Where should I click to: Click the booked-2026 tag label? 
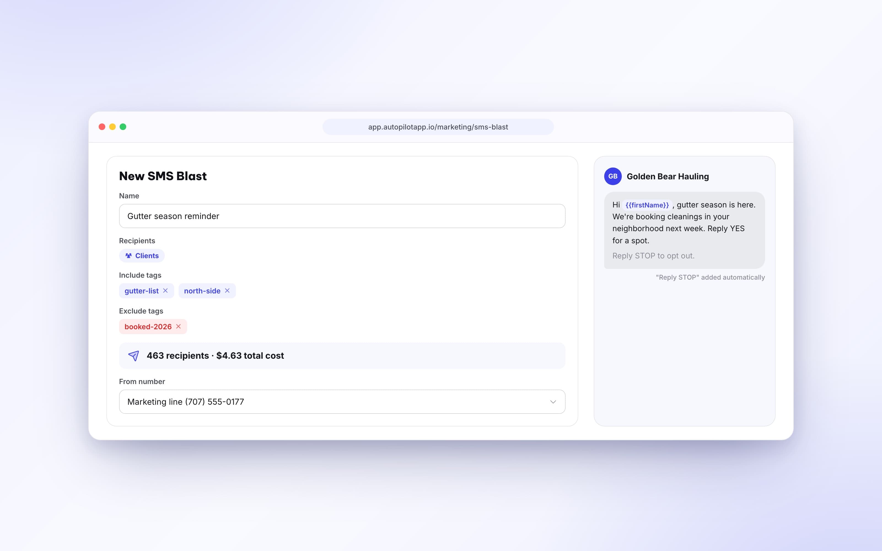pos(148,326)
